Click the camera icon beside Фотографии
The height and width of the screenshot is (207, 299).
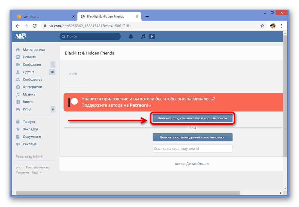pyautogui.click(x=18, y=87)
